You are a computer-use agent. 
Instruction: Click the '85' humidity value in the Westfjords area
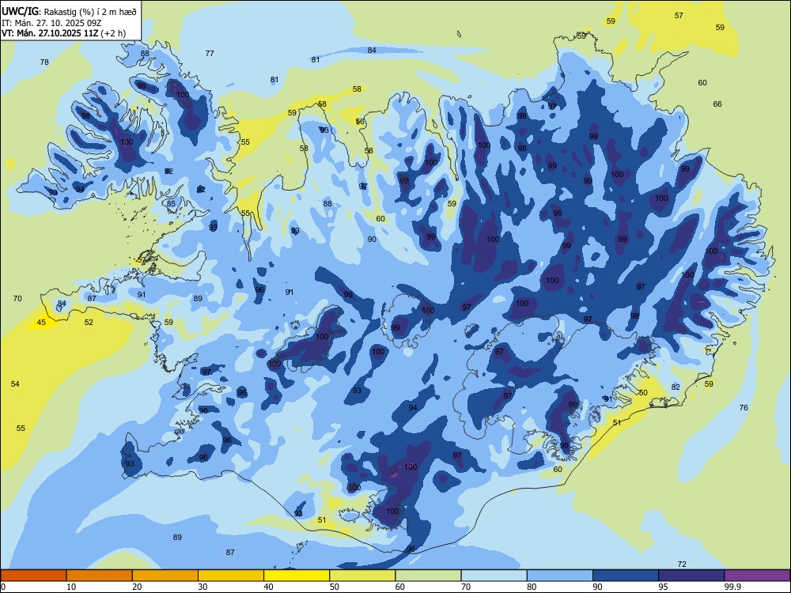[172, 204]
